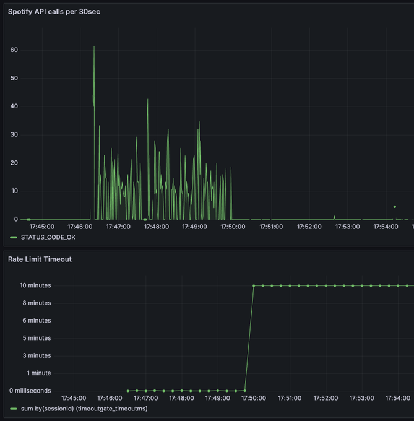The image size is (414, 421).
Task: Click the 17:45:00 time label in Spotify chart
Action: click(42, 227)
